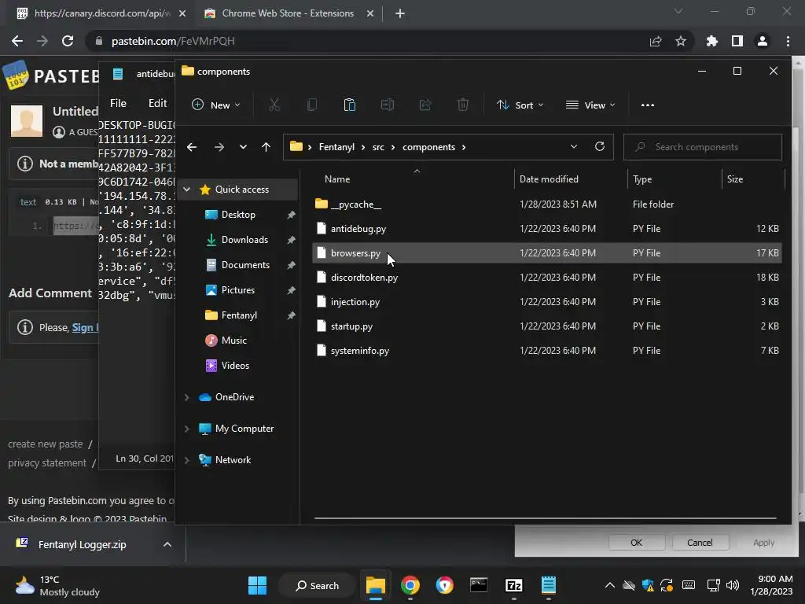Close the Chrome Web Store tab
This screenshot has width=805, height=604.
tap(370, 13)
